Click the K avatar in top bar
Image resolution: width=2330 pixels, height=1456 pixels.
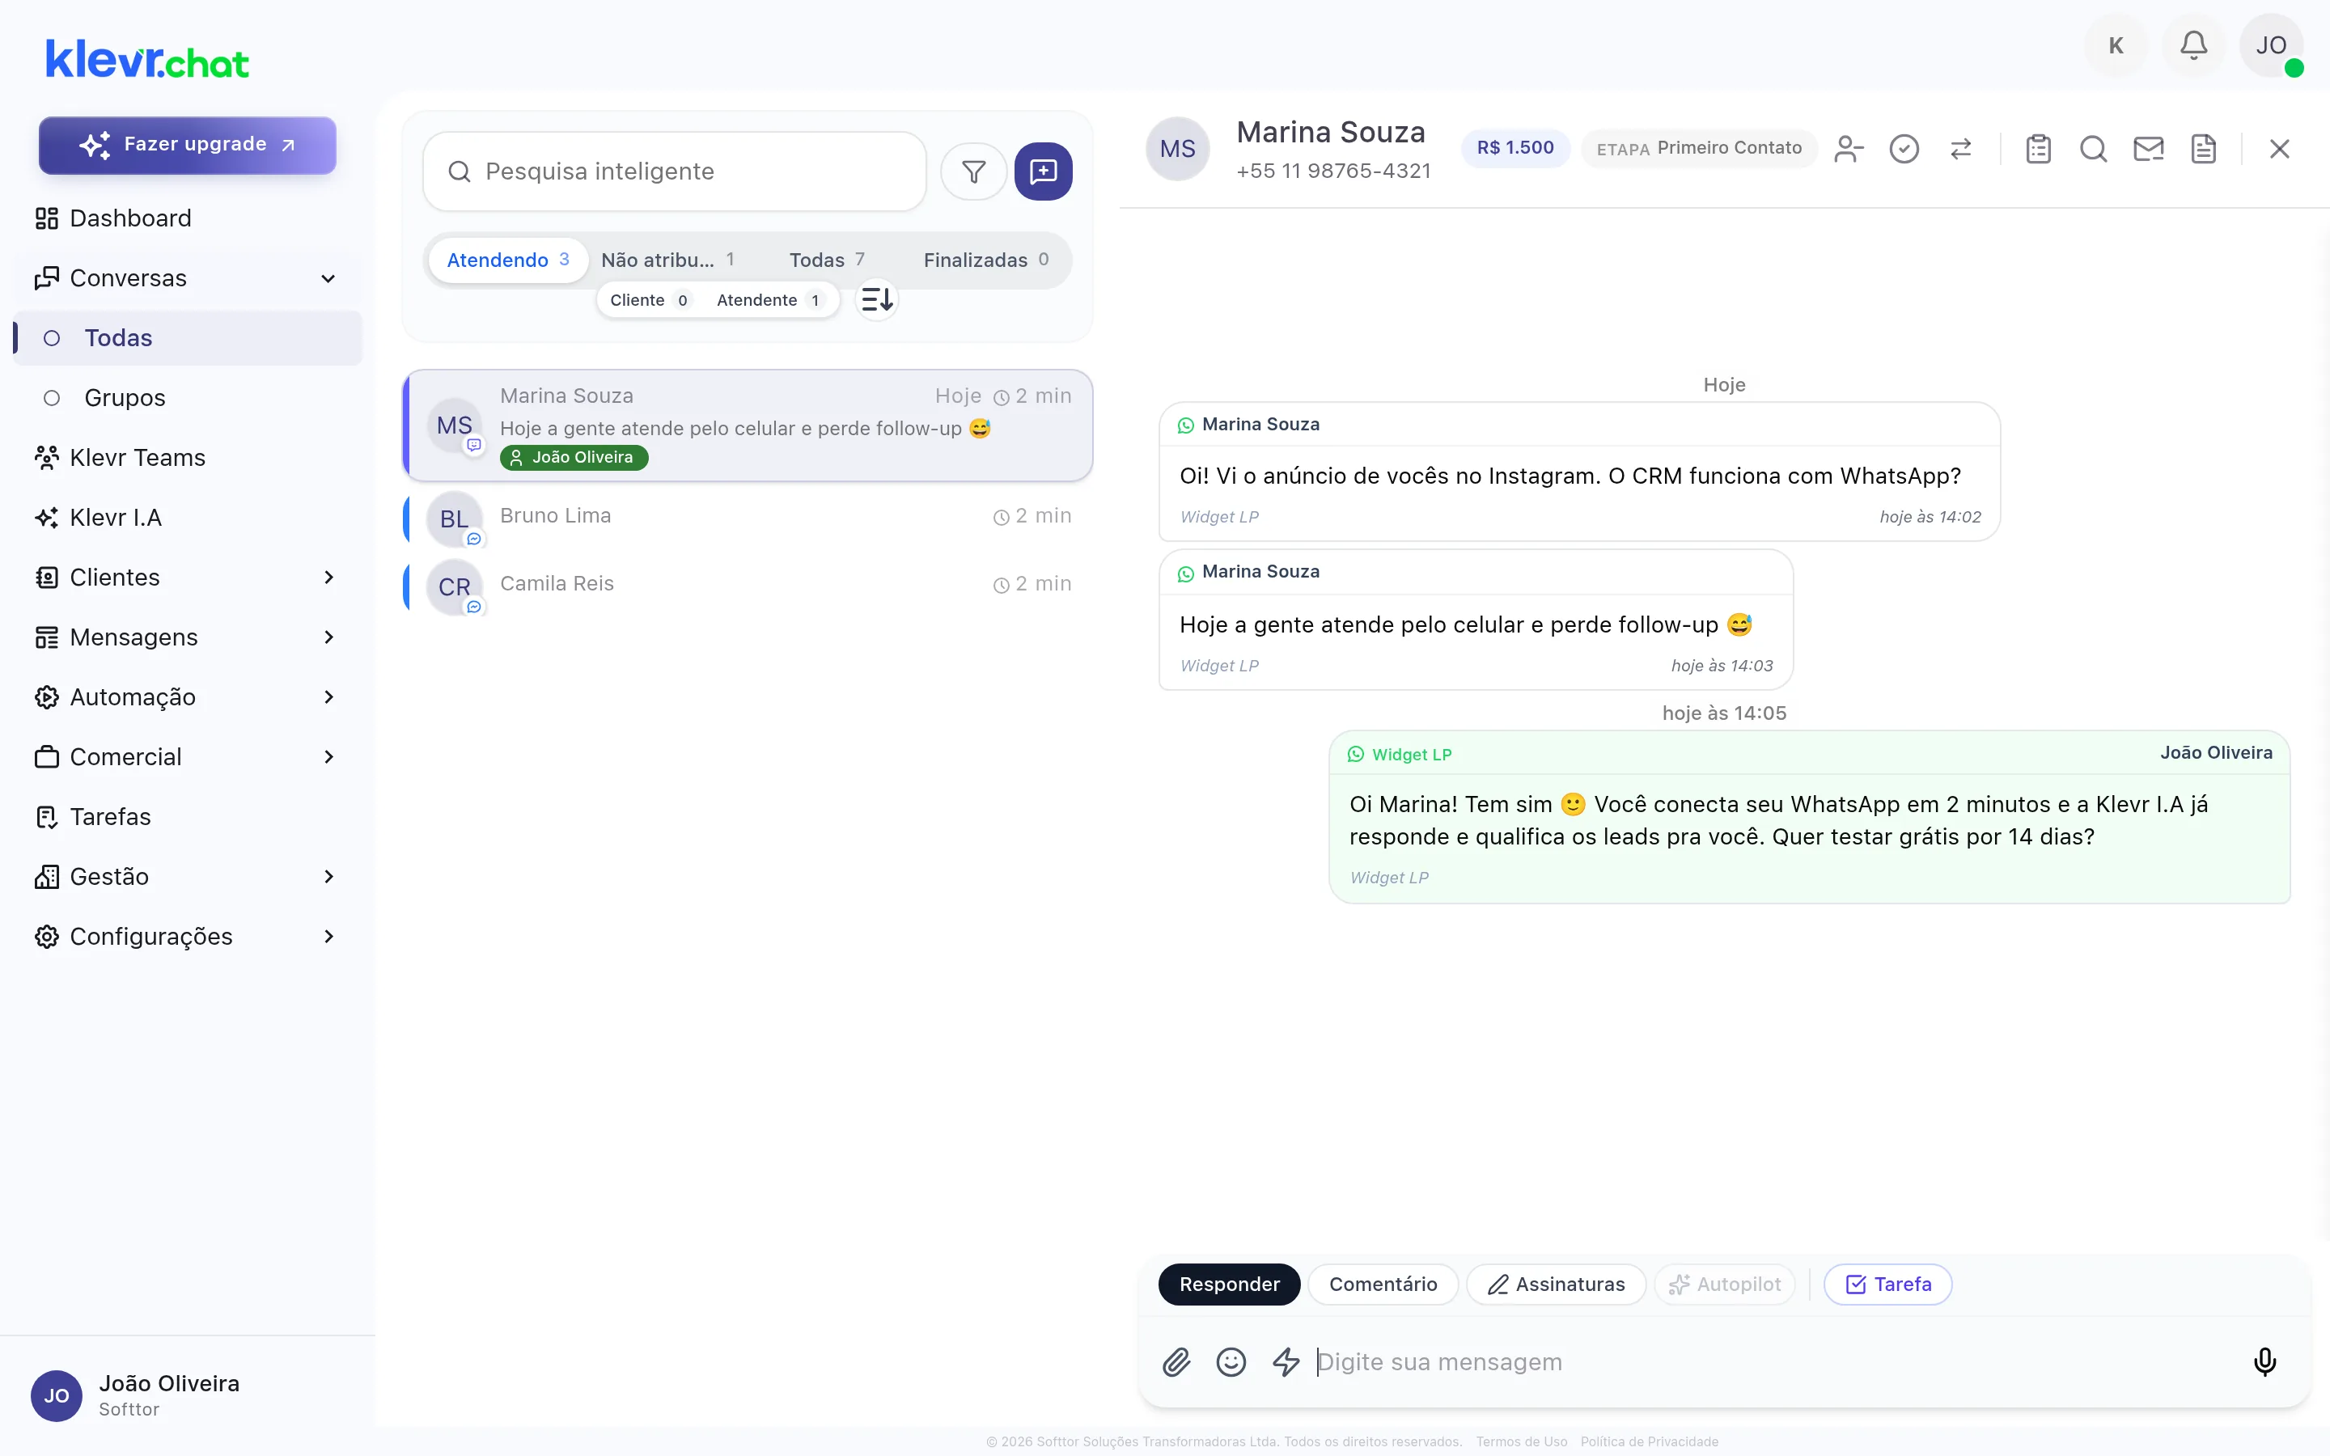point(2116,45)
